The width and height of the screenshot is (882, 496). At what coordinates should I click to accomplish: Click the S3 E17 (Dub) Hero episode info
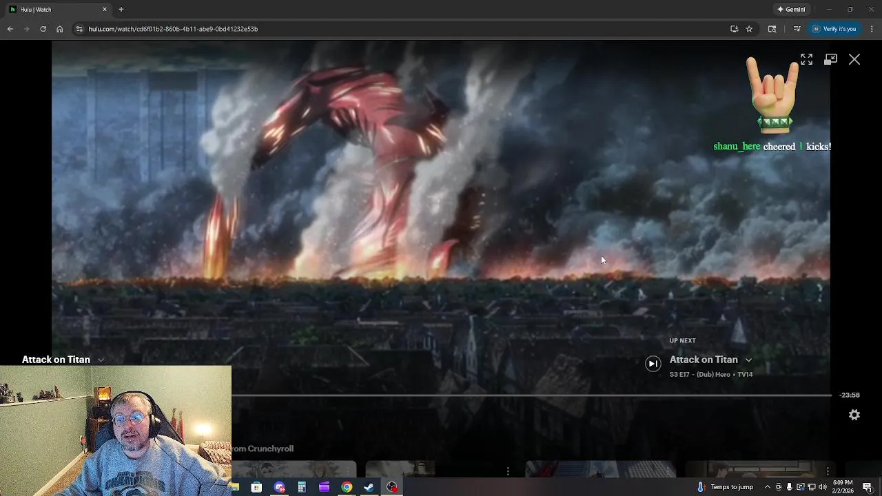[x=711, y=375]
